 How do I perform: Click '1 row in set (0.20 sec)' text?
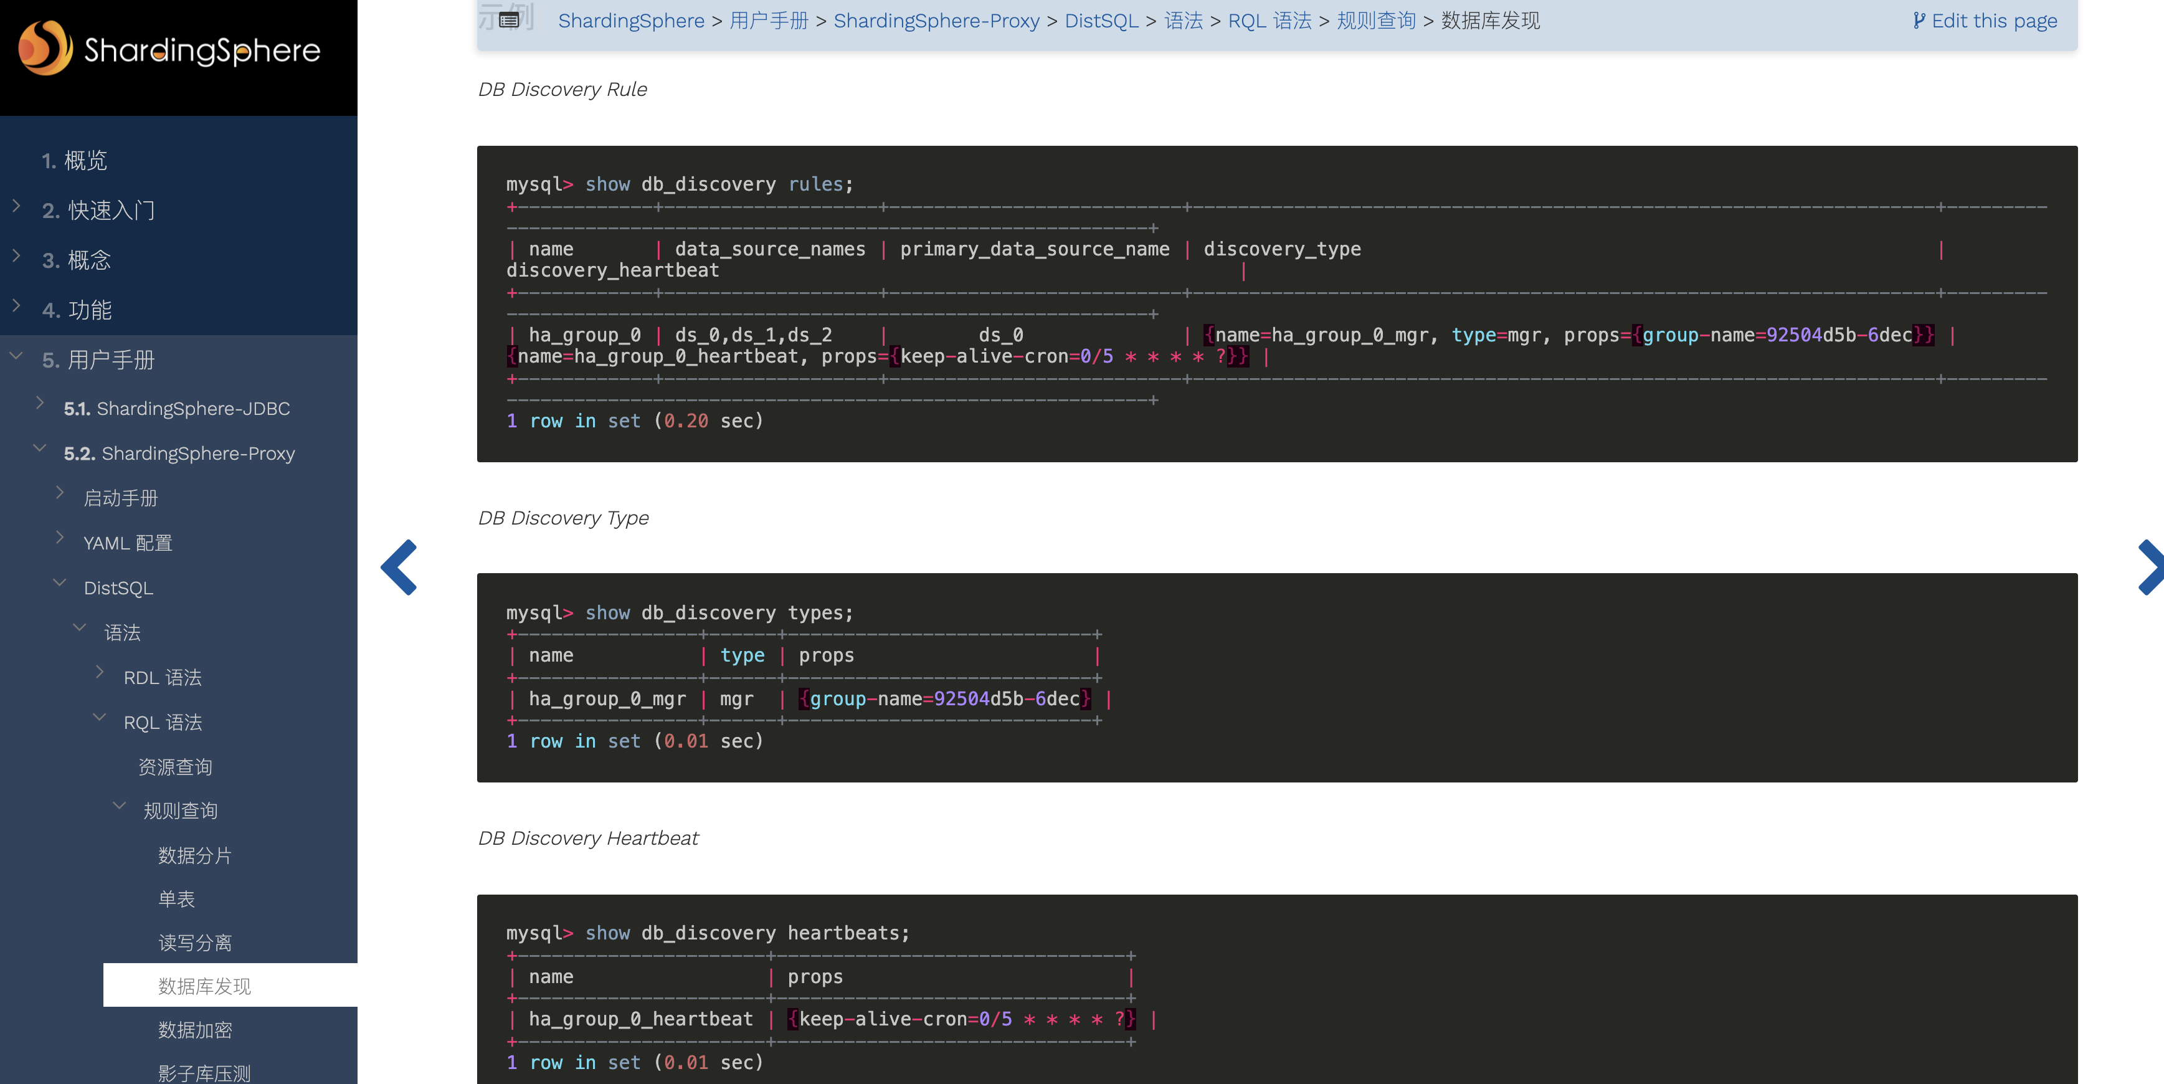click(634, 421)
